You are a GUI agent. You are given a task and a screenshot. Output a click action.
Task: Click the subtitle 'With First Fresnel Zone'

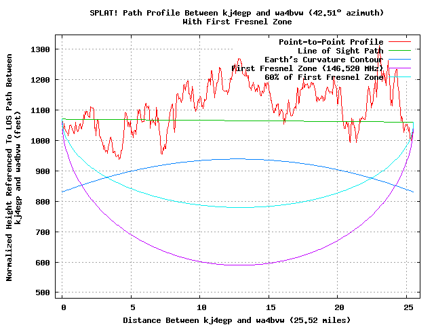pos(237,22)
